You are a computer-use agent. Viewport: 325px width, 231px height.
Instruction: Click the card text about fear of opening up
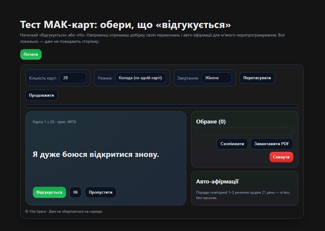pos(96,155)
